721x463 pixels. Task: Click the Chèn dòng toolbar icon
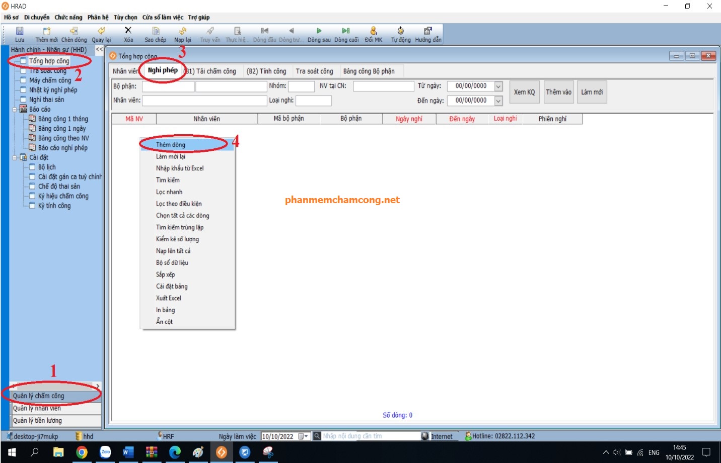[x=74, y=31]
